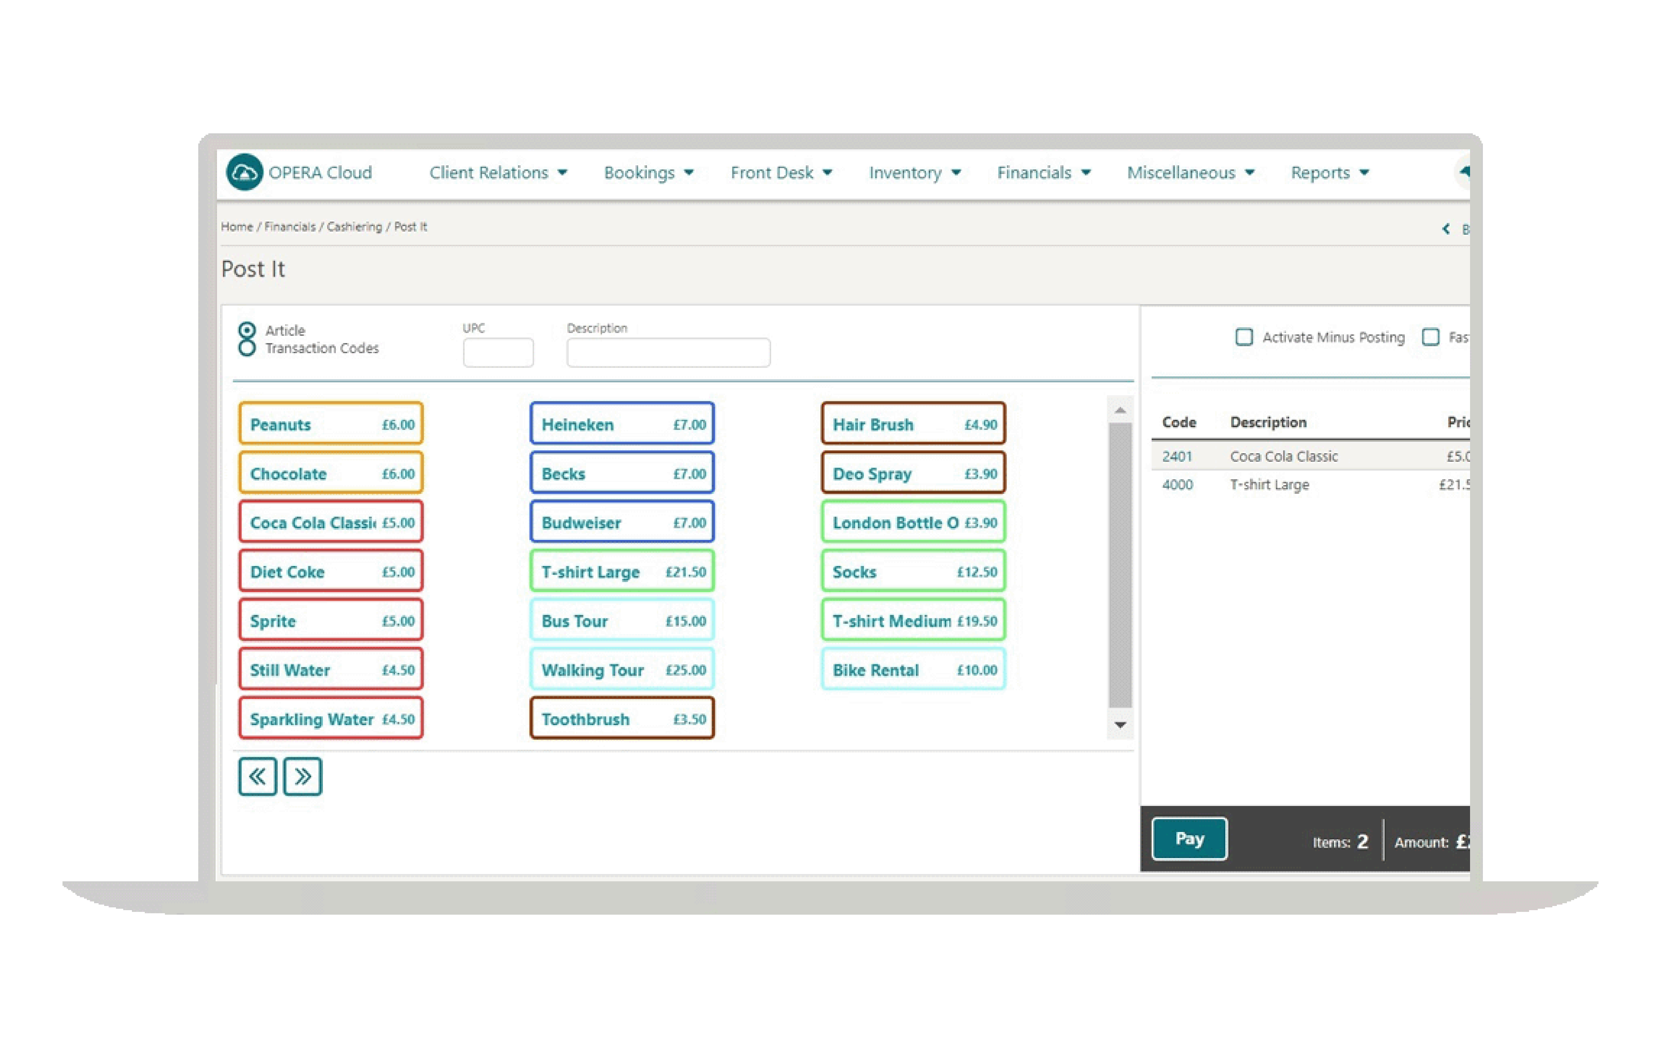1661x1048 pixels.
Task: Click the scroll down arrow in article list
Action: pyautogui.click(x=1120, y=724)
